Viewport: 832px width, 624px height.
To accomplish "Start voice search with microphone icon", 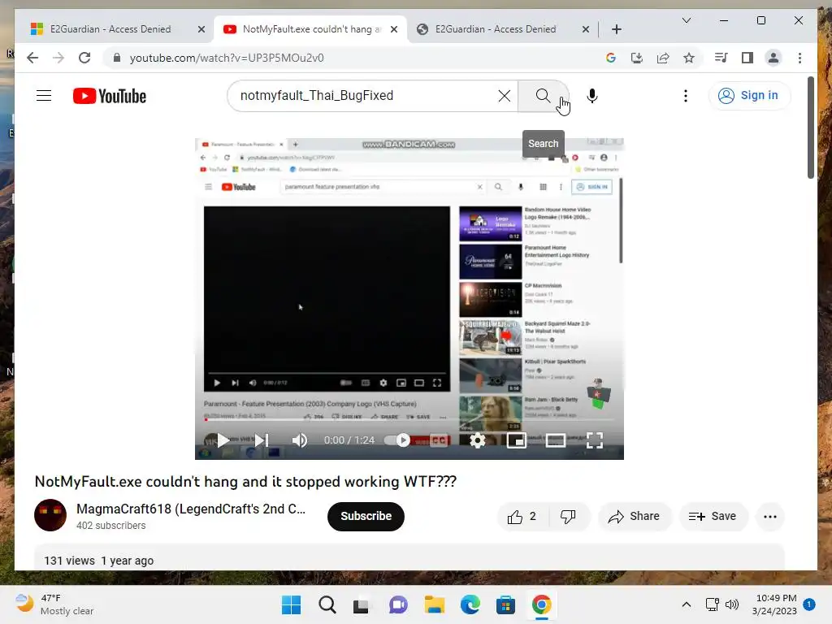I will tap(592, 96).
